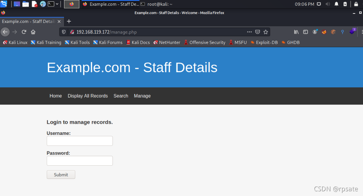This screenshot has height=196, width=363.
Task: Close the Example.com Staff Details tab
Action: pyautogui.click(x=59, y=21)
